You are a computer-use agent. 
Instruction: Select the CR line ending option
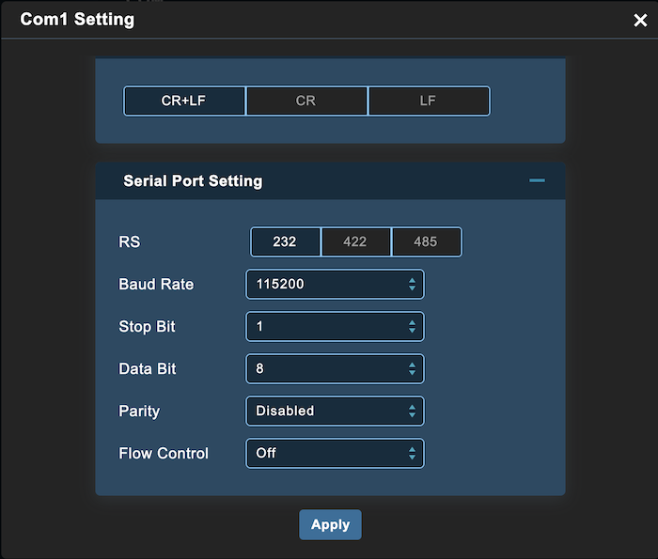306,101
